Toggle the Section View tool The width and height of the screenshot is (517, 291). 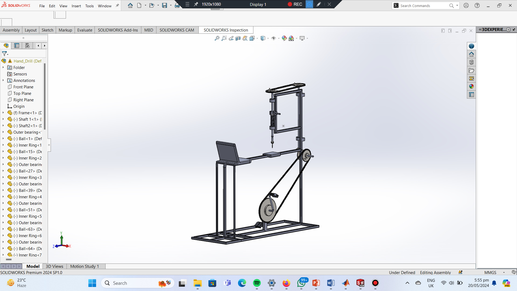click(x=238, y=38)
